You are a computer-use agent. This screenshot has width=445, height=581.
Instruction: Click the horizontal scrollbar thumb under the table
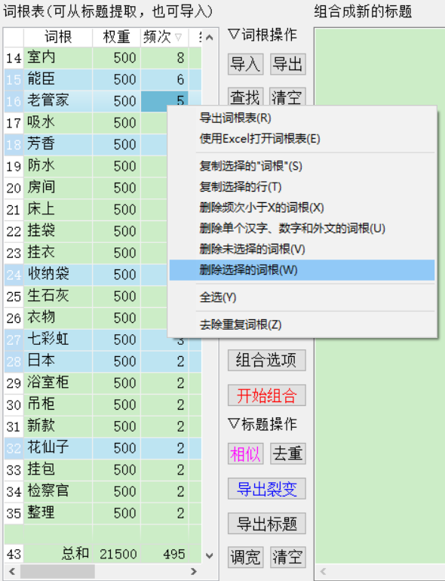(57, 571)
